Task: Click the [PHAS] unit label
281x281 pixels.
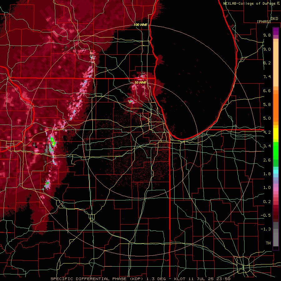Action: click(264, 22)
